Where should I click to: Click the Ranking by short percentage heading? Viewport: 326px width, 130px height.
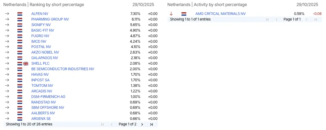(57, 5)
